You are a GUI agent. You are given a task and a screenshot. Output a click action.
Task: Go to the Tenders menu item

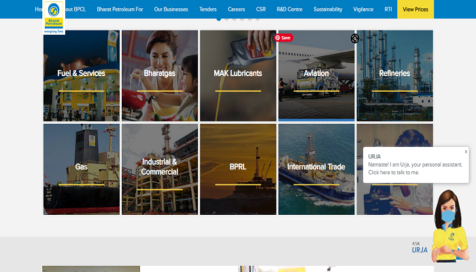[208, 10]
